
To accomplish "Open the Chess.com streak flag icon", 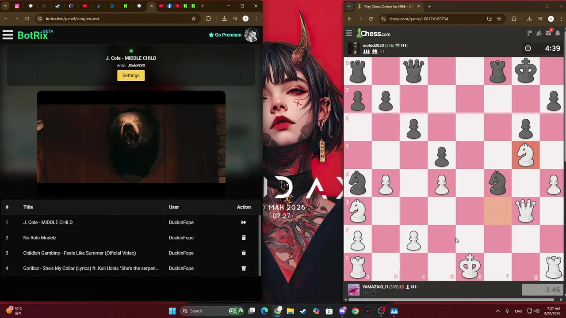I will 529,33.
